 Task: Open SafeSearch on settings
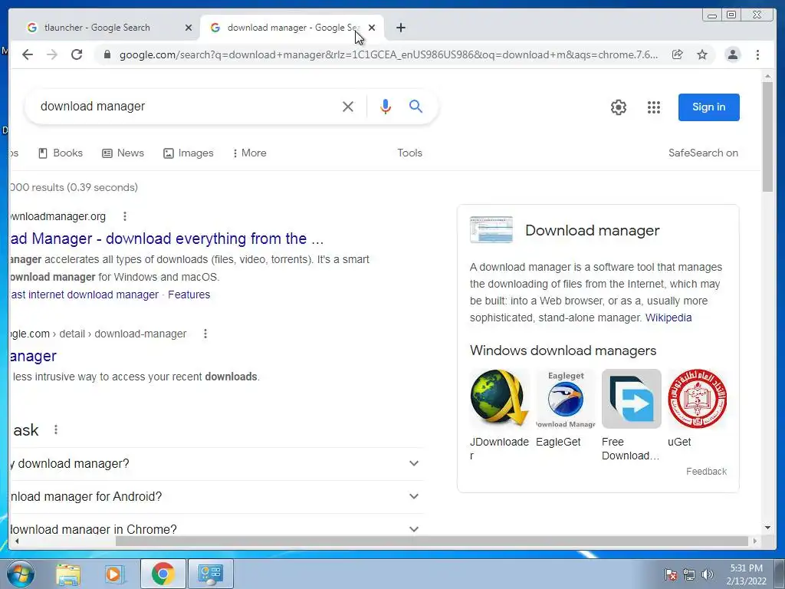(x=703, y=153)
